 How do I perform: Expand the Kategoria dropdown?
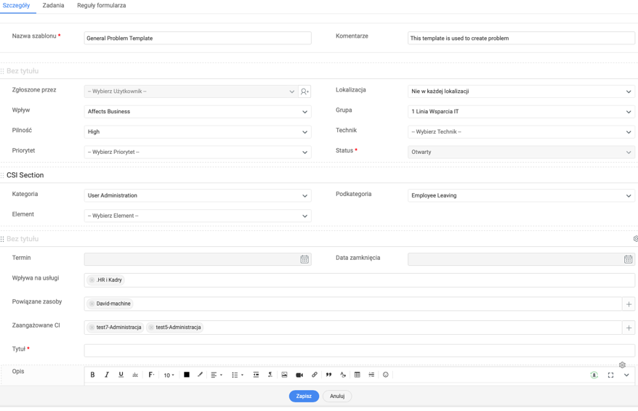point(198,195)
